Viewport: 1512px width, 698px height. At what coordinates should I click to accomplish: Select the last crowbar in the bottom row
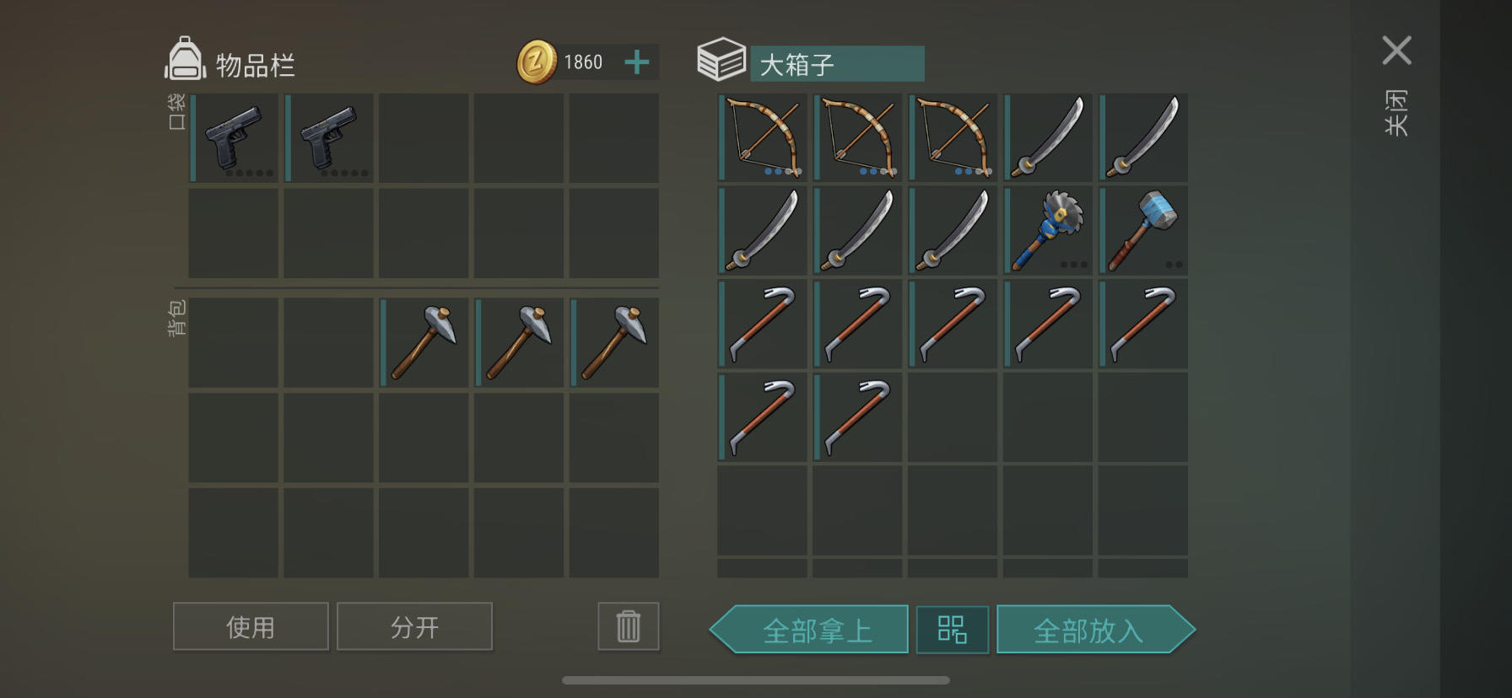point(857,417)
